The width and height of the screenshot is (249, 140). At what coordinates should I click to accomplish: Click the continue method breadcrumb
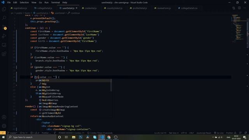click(74, 13)
